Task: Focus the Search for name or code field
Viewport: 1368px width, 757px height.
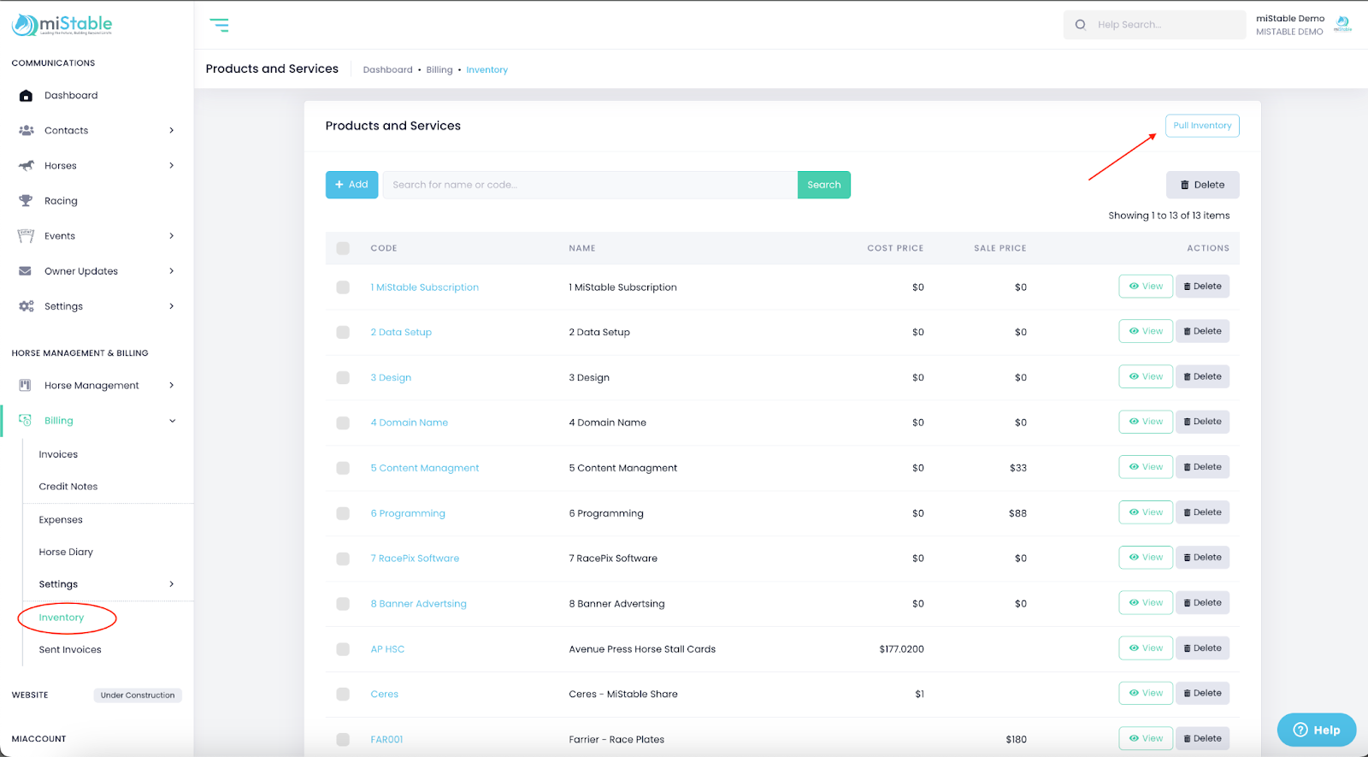Action: [x=590, y=185]
